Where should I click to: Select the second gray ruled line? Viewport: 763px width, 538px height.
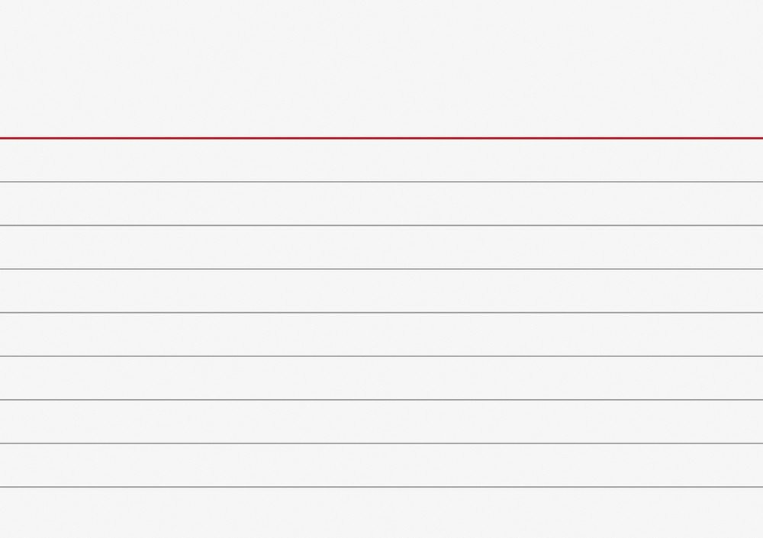[381, 225]
